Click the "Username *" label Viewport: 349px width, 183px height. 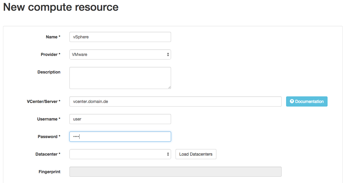pyautogui.click(x=49, y=119)
